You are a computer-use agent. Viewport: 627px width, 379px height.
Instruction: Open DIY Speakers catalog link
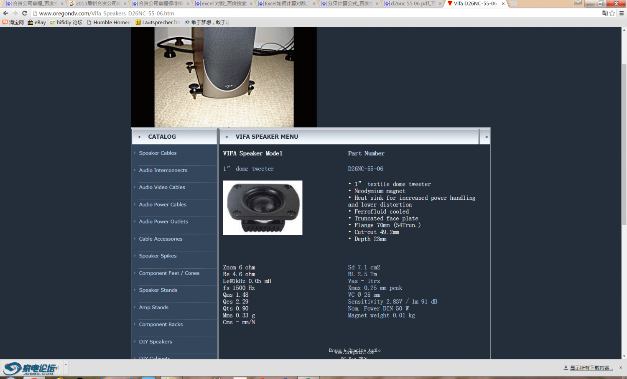tap(155, 341)
